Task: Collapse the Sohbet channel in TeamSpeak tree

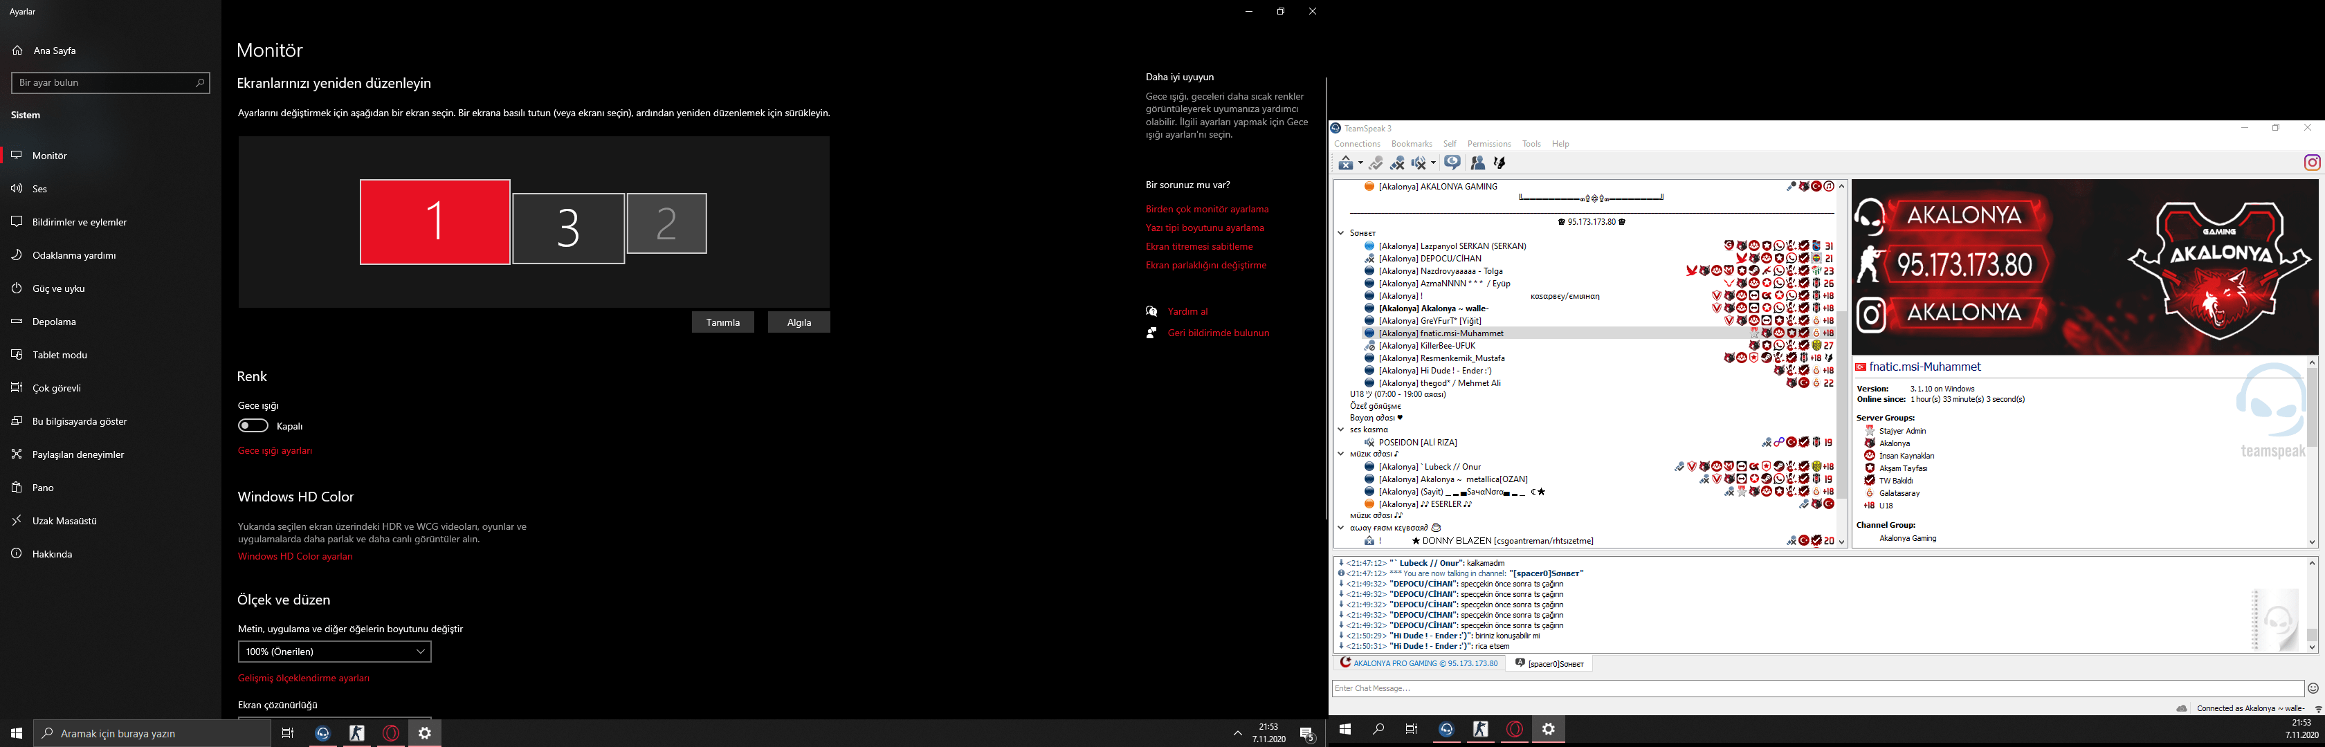Action: (x=1341, y=233)
